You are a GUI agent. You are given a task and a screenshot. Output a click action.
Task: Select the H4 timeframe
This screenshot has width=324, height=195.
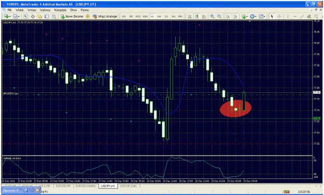click(159, 17)
